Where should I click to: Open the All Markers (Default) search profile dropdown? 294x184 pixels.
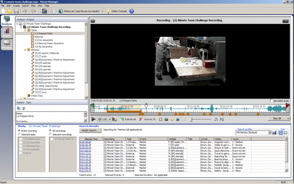pyautogui.click(x=269, y=132)
